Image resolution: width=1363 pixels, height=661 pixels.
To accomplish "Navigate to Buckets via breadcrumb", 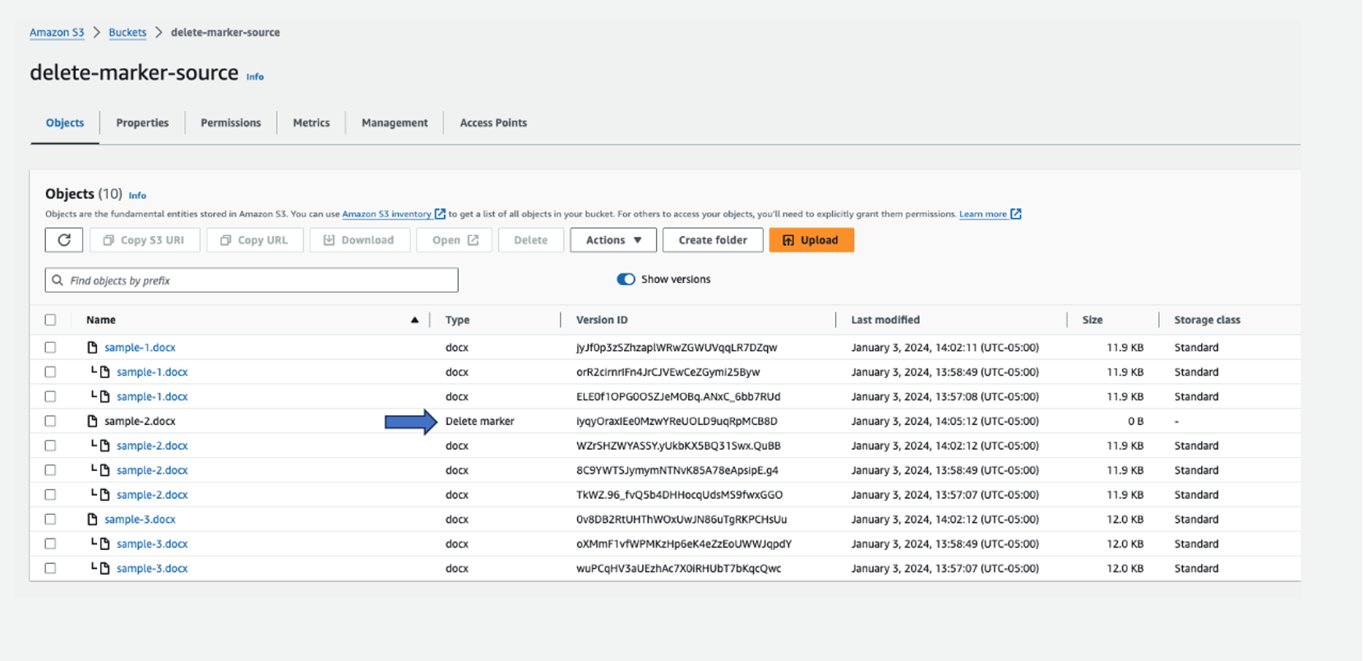I will [127, 33].
